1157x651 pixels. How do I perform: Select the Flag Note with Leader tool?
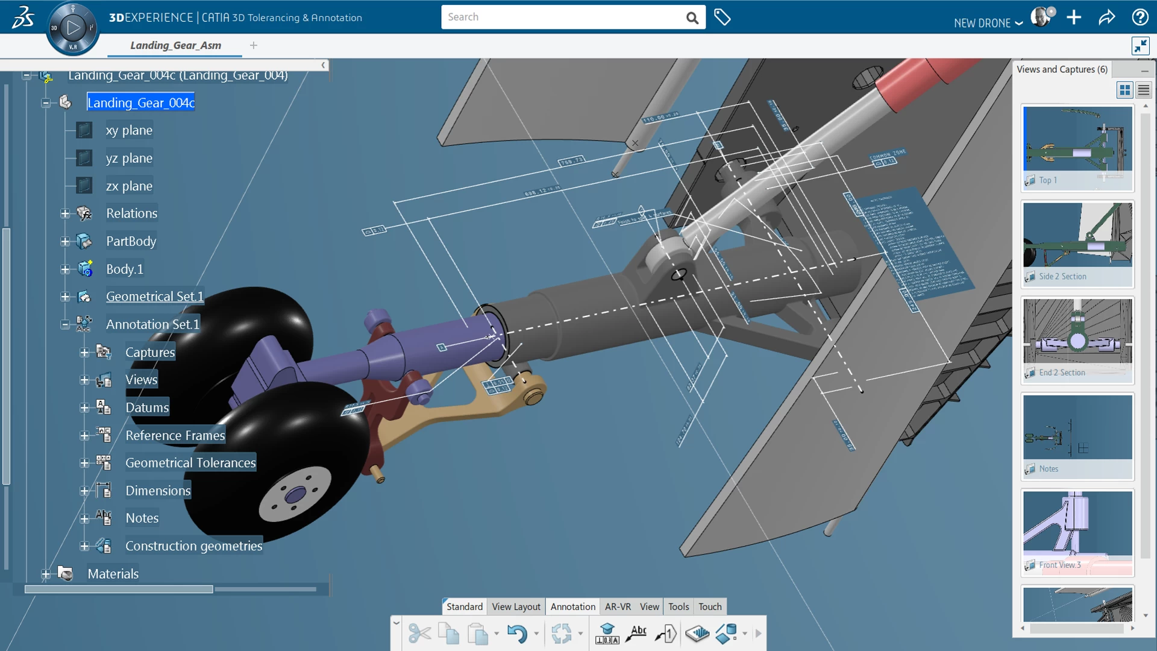[666, 634]
